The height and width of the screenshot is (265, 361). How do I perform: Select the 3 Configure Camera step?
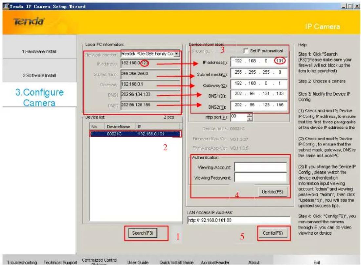(39, 98)
